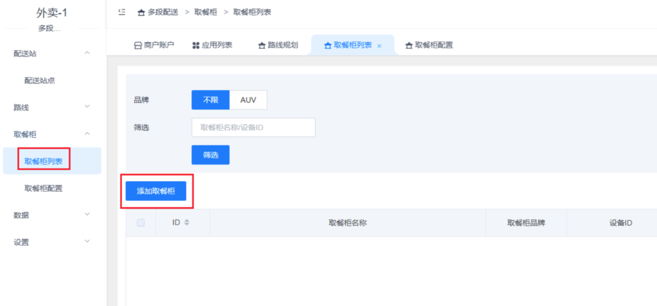Click the 取餐柜名称/设备ID search field
Screen dimensions: 657x306
tap(253, 127)
